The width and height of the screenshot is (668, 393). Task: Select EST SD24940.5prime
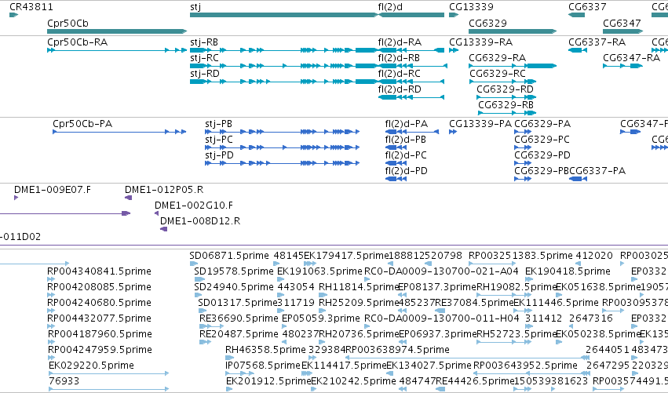pos(199,295)
